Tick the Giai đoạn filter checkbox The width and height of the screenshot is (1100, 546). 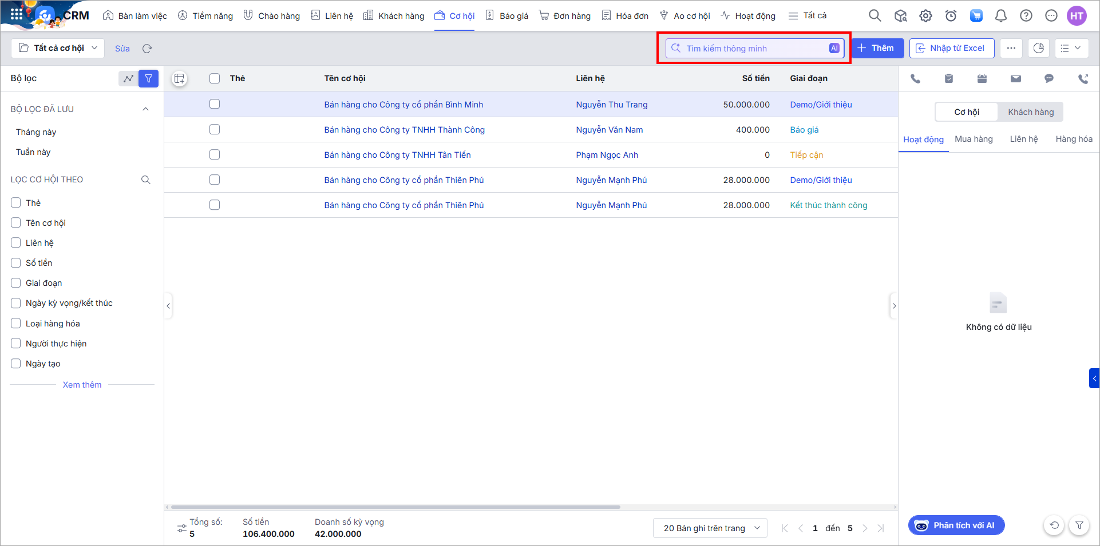point(16,283)
